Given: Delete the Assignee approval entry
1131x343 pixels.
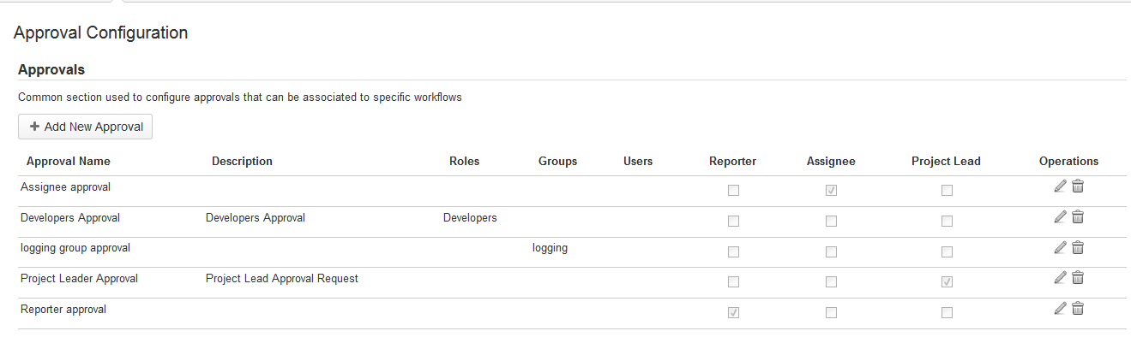Looking at the screenshot, I should coord(1078,186).
